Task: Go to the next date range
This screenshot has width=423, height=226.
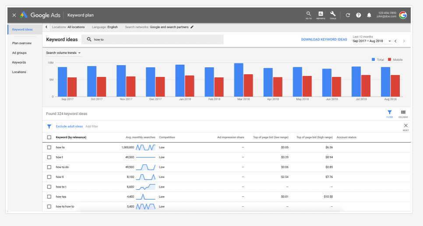Action: (404, 41)
